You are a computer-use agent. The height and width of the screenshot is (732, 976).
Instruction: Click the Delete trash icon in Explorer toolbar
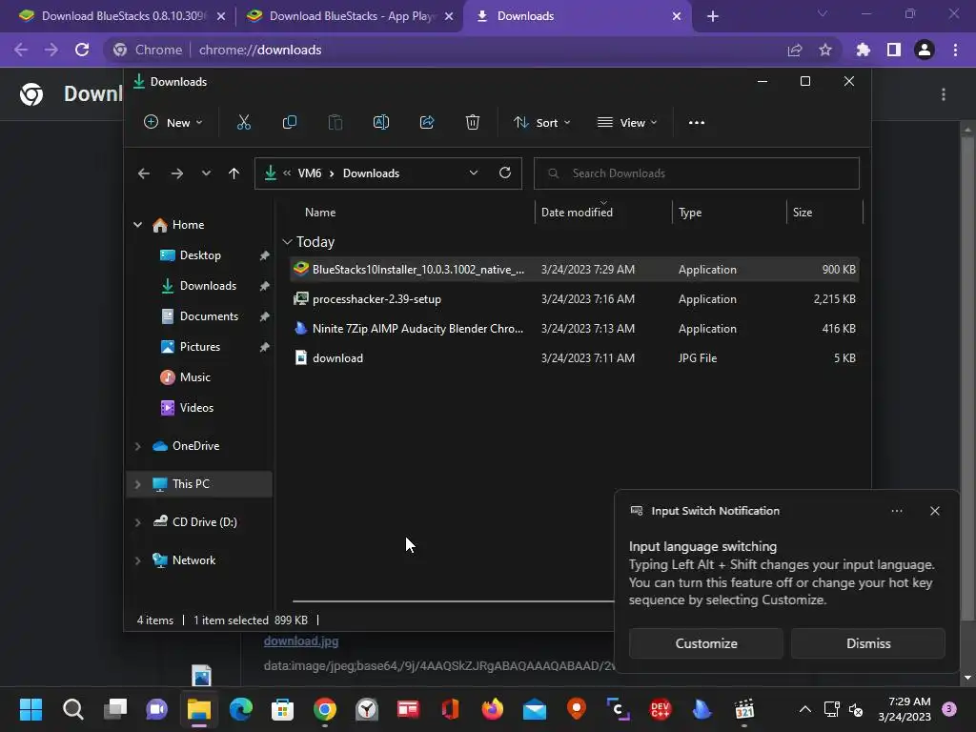click(x=473, y=123)
